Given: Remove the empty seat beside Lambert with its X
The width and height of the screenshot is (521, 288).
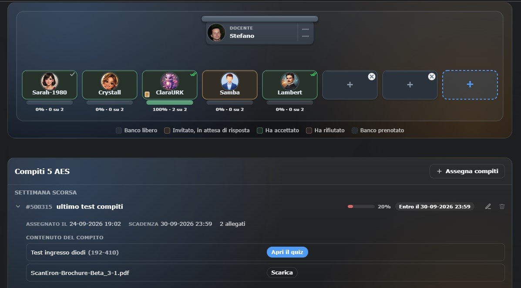Looking at the screenshot, I should [372, 77].
